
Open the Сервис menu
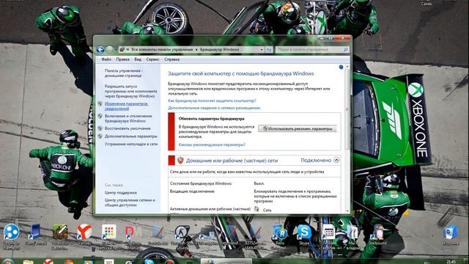pos(152,59)
